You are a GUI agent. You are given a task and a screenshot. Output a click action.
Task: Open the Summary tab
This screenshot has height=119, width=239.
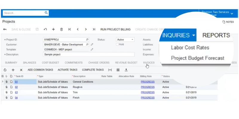[11, 63]
